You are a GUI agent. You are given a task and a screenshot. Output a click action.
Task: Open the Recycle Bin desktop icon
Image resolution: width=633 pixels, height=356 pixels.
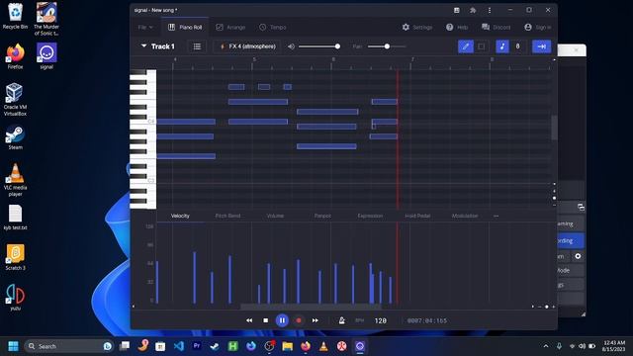(x=16, y=16)
